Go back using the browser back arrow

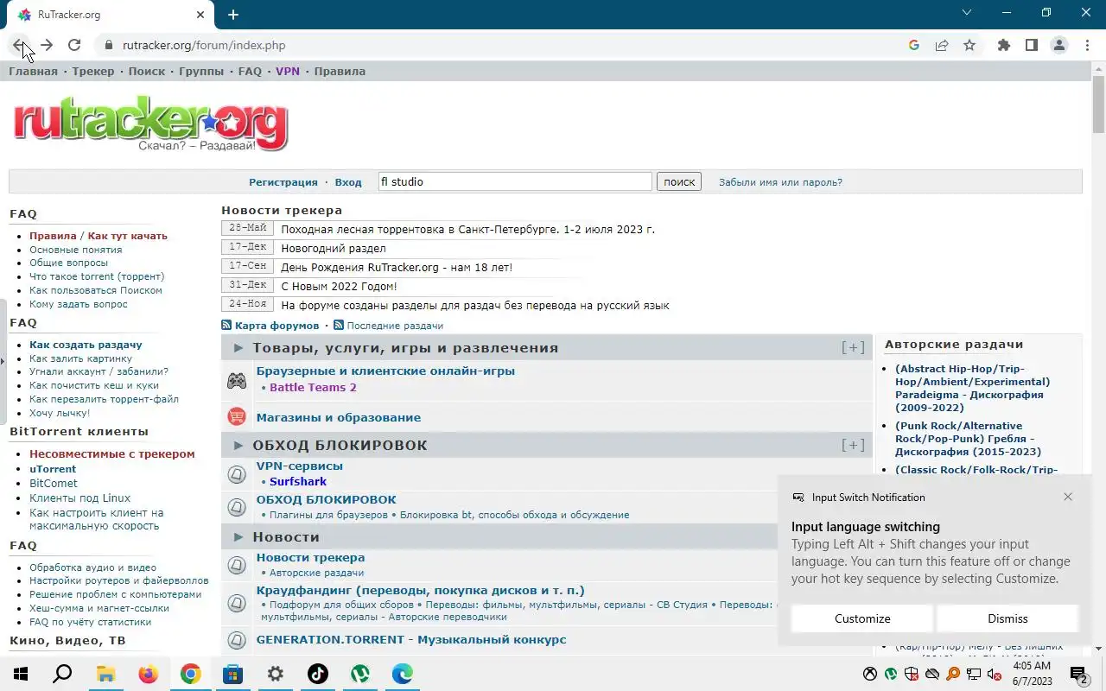[x=19, y=45]
